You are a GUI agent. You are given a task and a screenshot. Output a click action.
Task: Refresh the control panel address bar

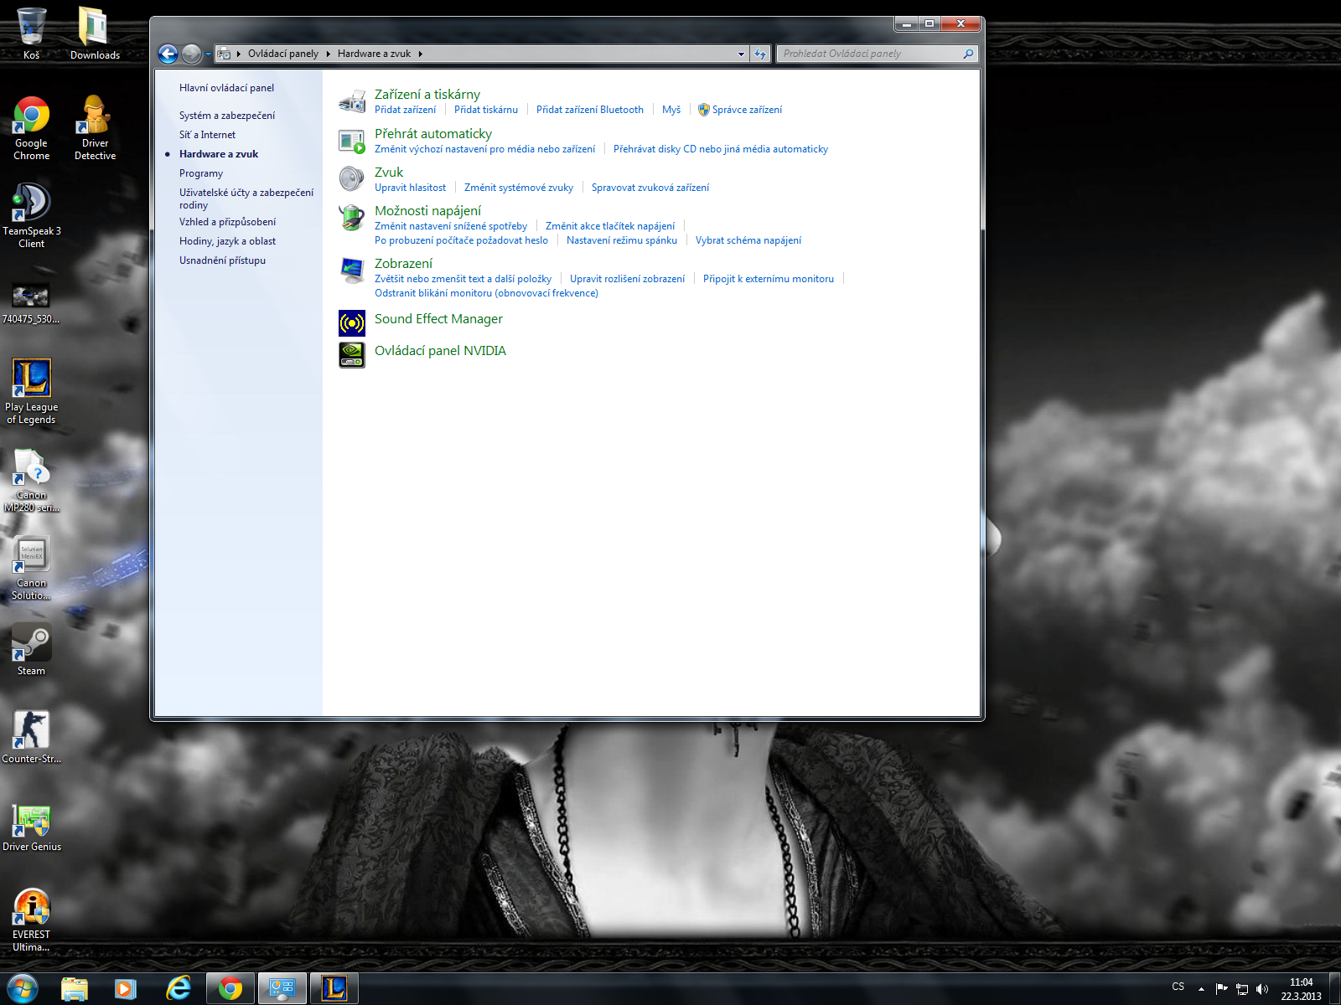760,54
